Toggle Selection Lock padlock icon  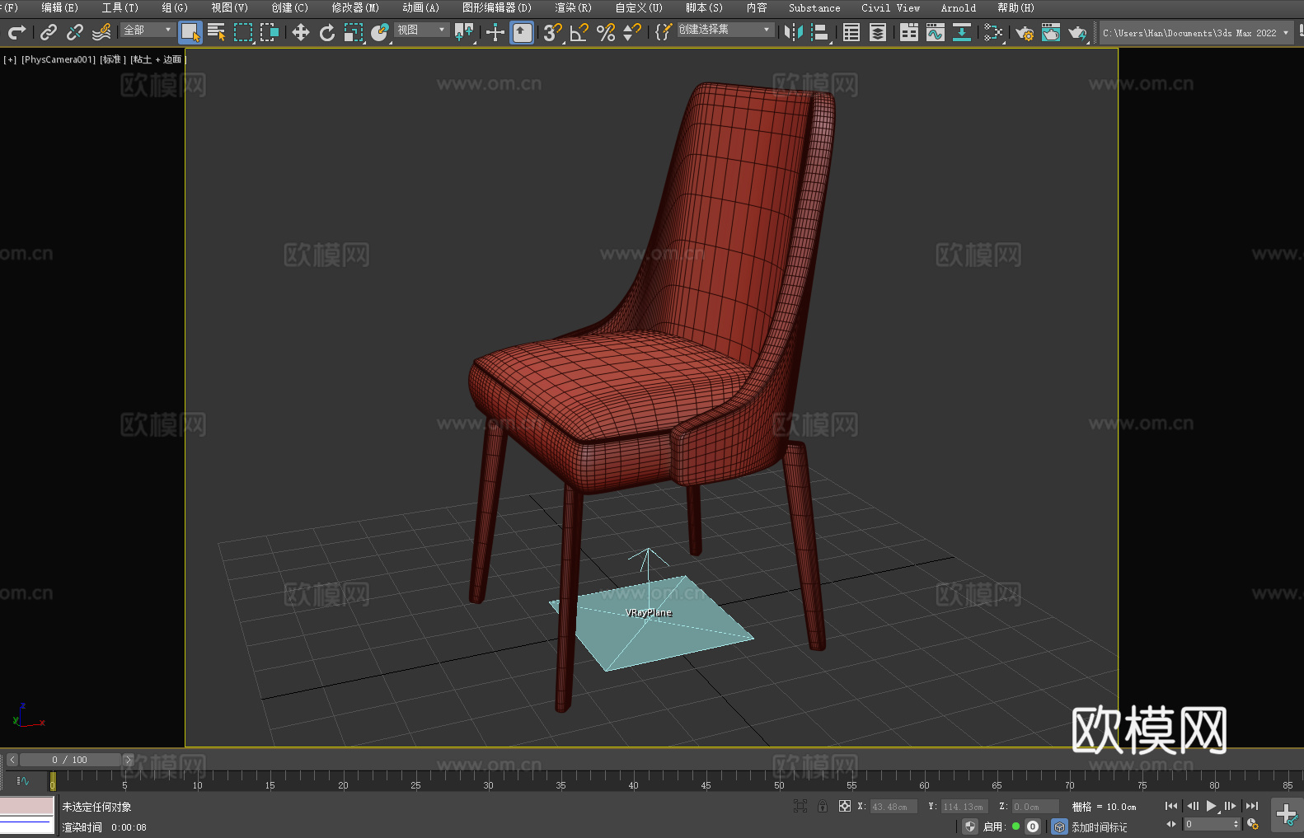[x=823, y=806]
